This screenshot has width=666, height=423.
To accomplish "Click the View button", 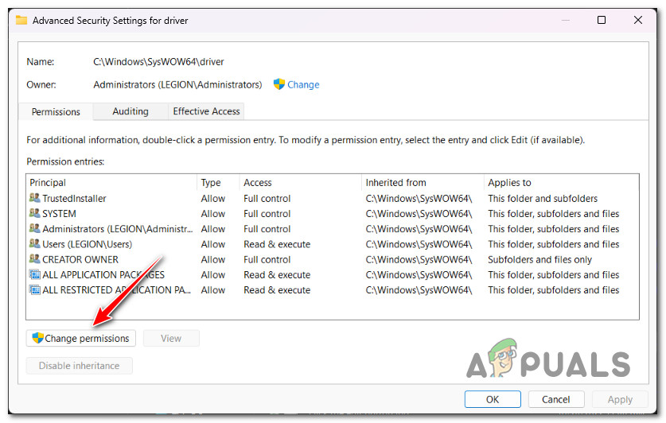I will coord(171,338).
